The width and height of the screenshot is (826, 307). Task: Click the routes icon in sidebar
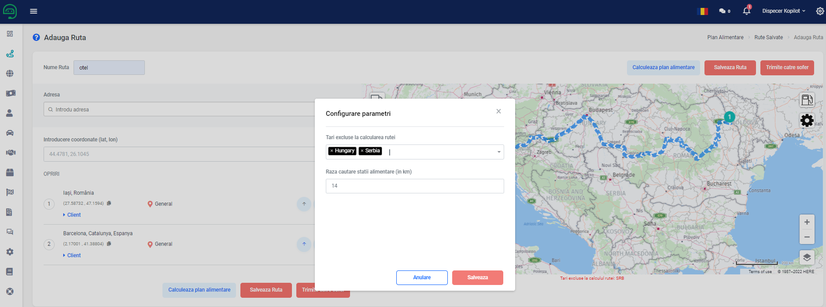click(x=10, y=54)
